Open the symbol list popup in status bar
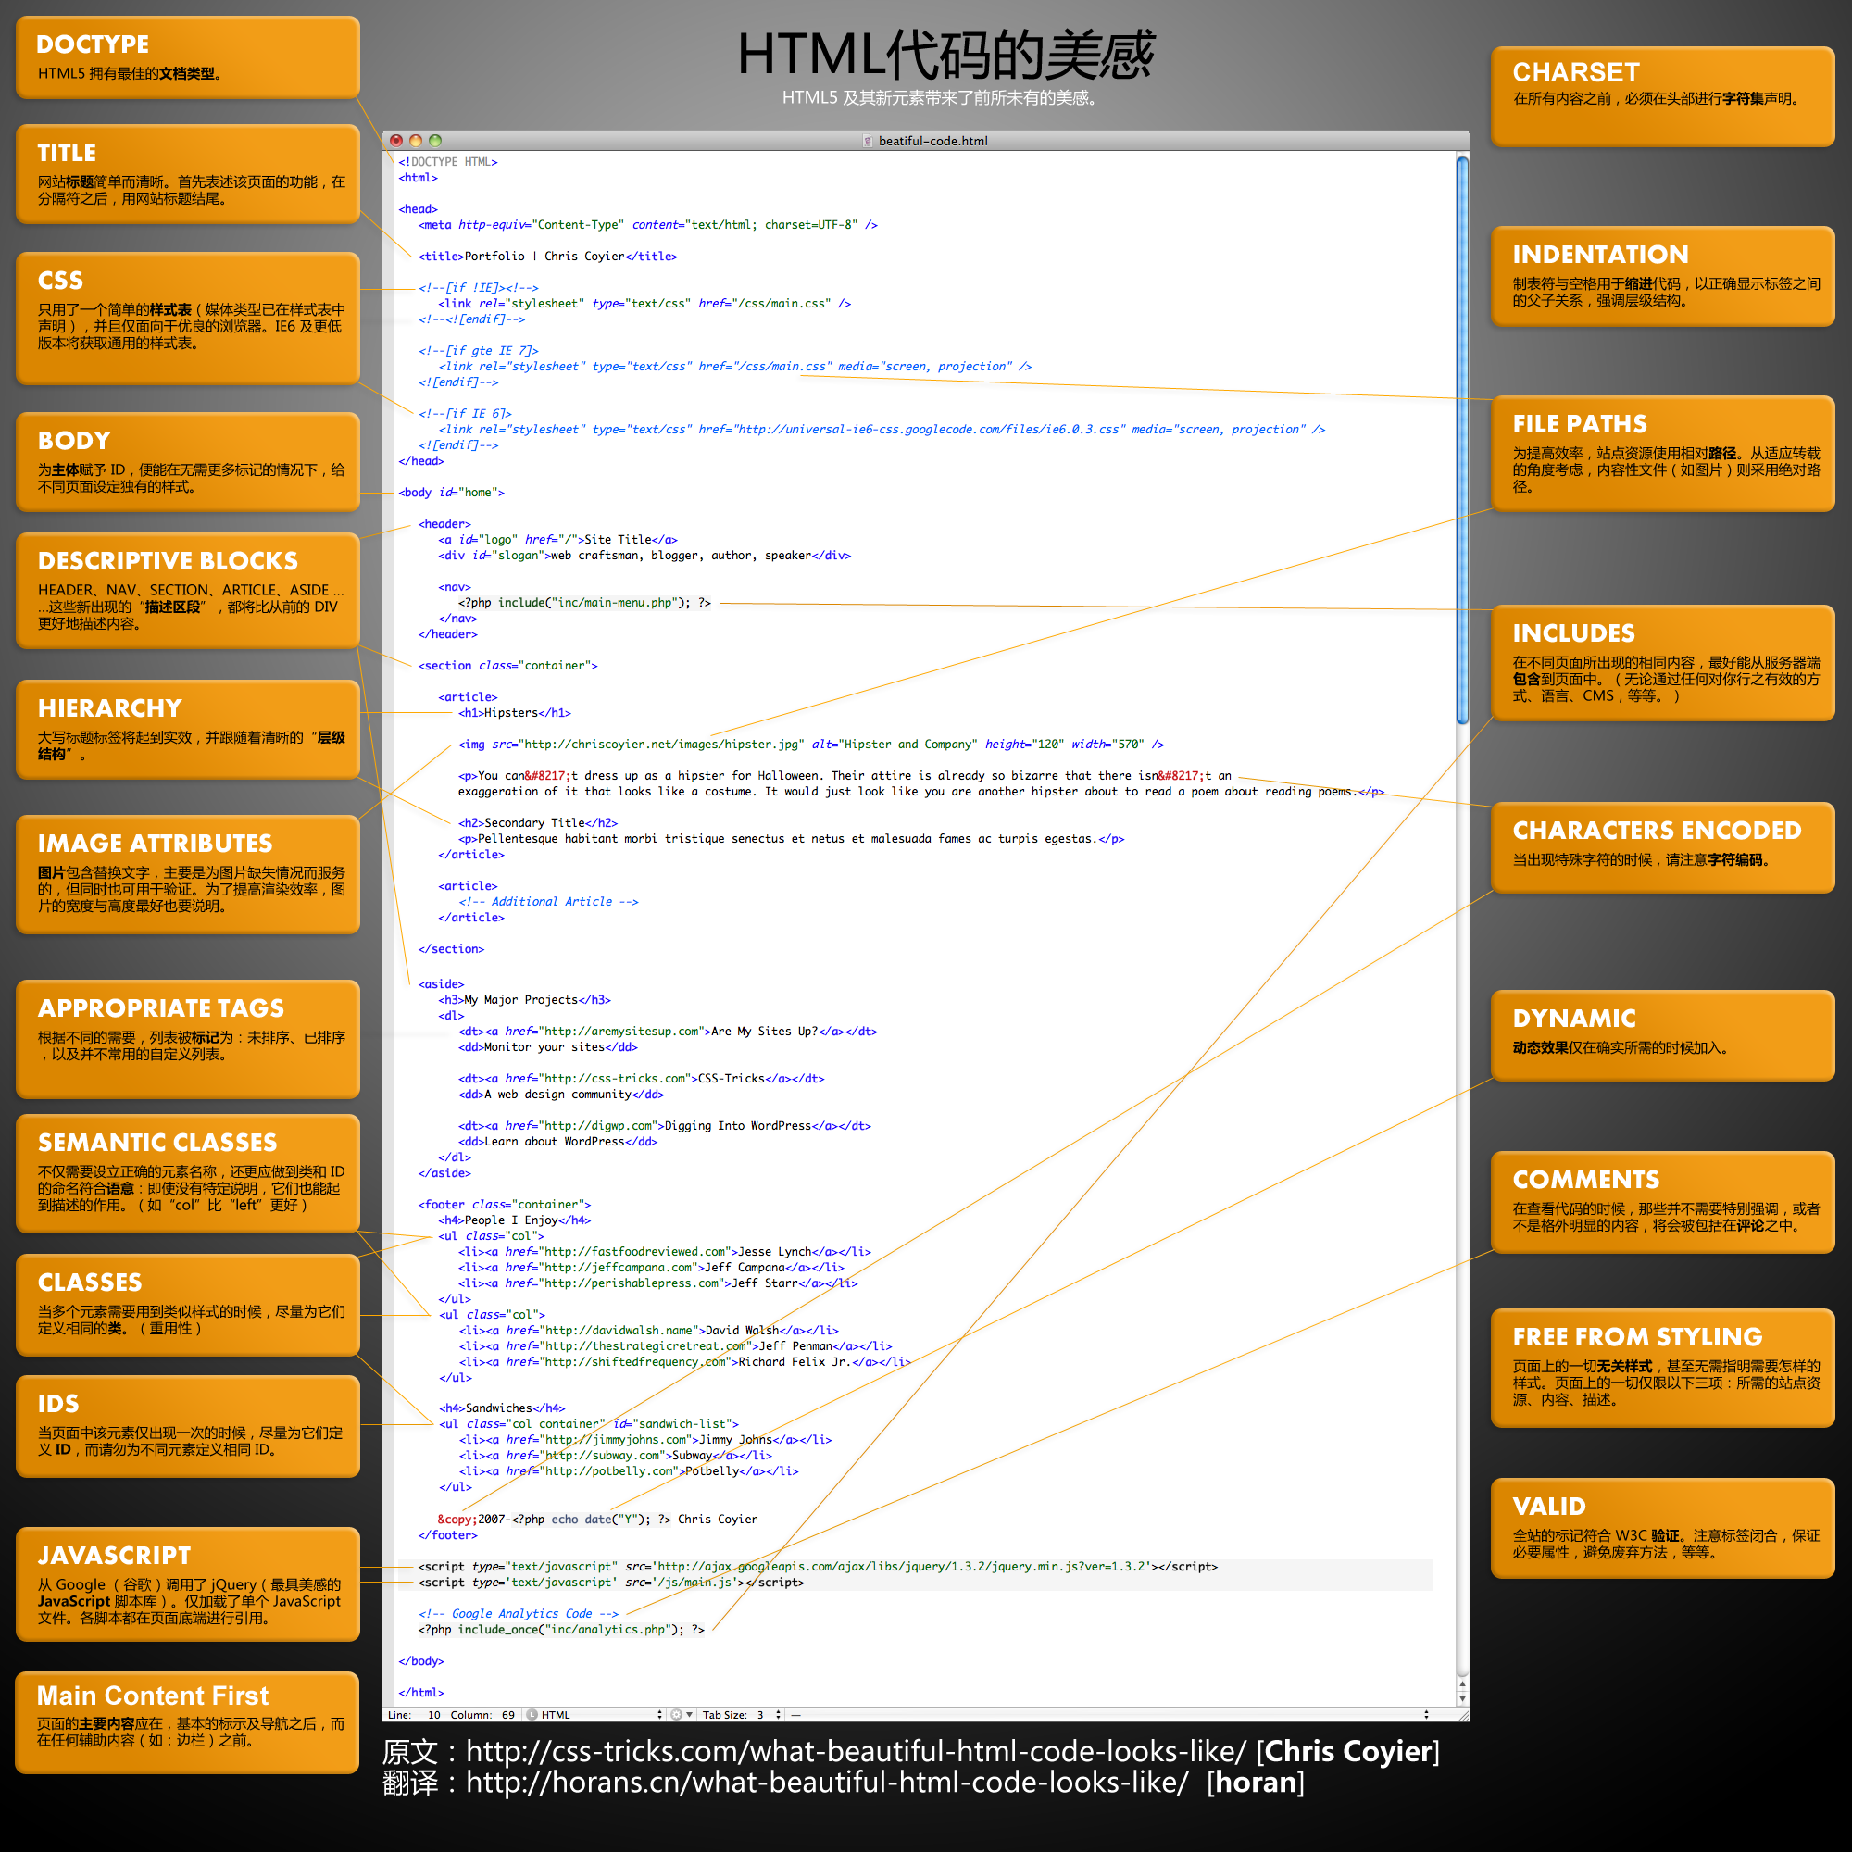 point(1102,1715)
